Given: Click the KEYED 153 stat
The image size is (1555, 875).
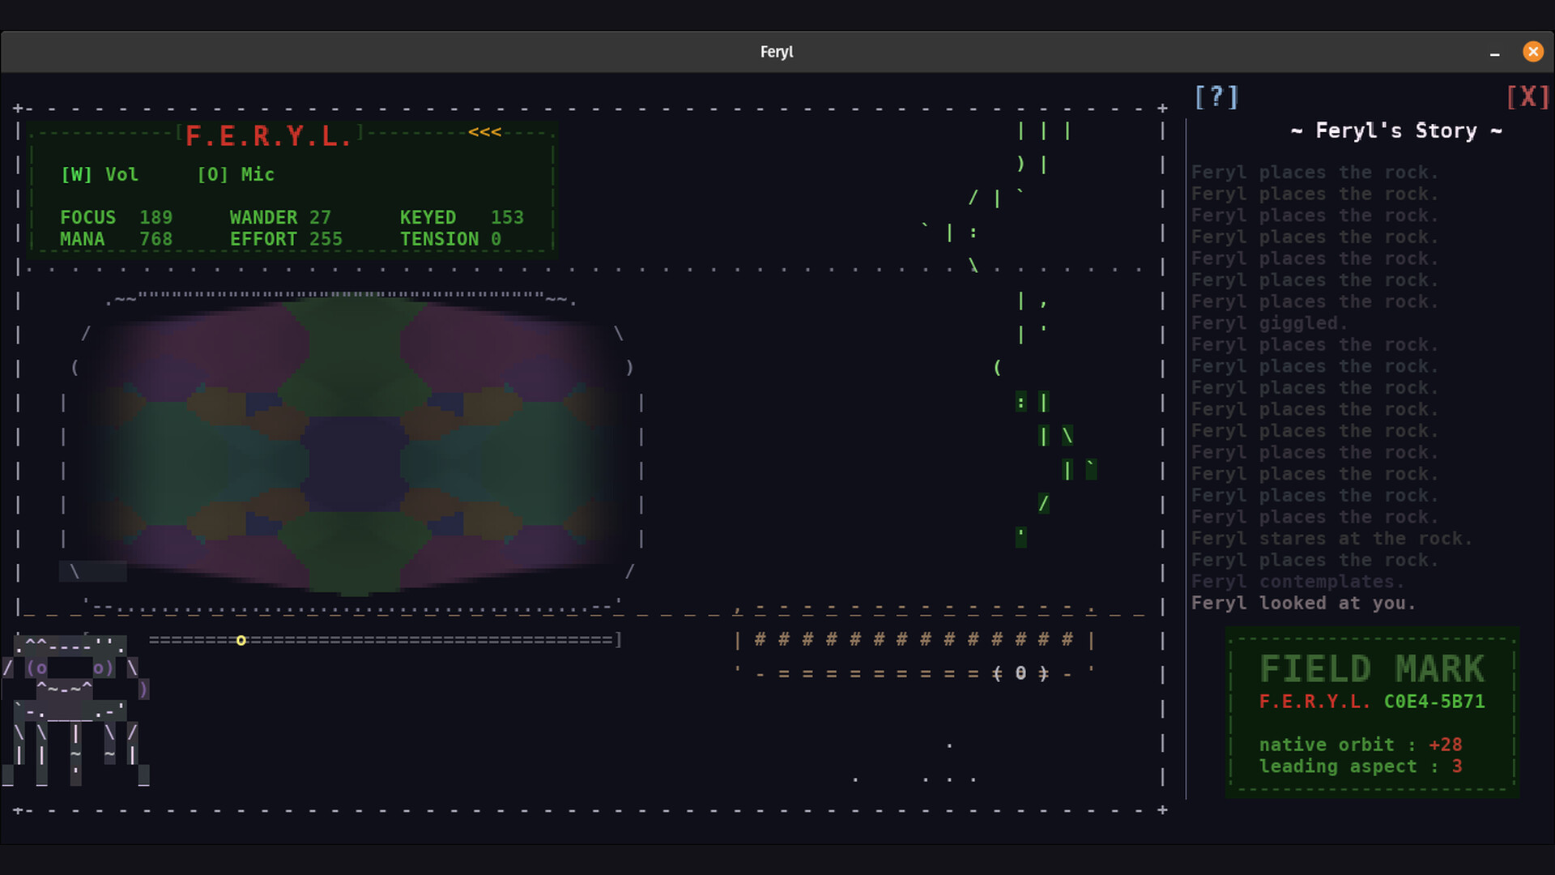Looking at the screenshot, I should pos(461,218).
